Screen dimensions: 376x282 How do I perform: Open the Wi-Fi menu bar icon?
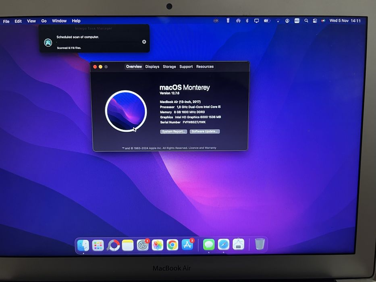[278, 21]
